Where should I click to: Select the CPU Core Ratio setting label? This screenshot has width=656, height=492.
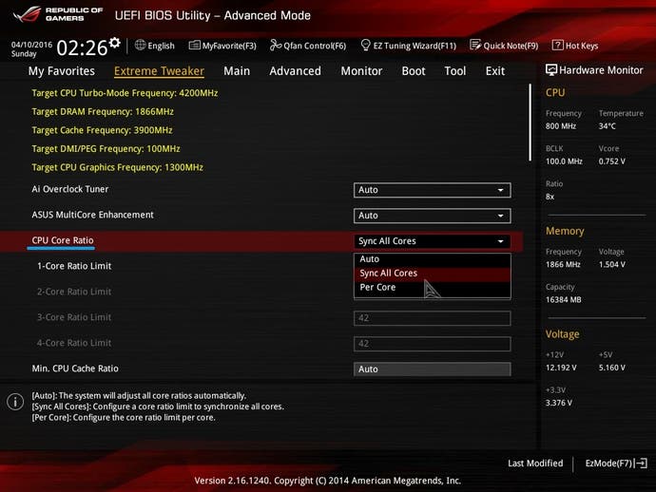63,240
